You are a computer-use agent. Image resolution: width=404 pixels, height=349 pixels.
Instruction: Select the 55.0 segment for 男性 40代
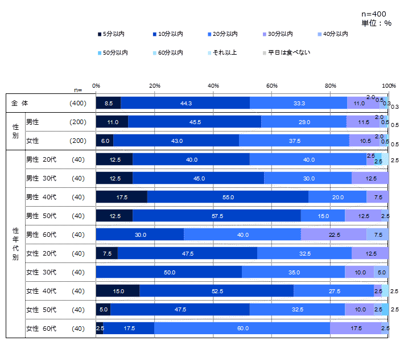tap(228, 197)
